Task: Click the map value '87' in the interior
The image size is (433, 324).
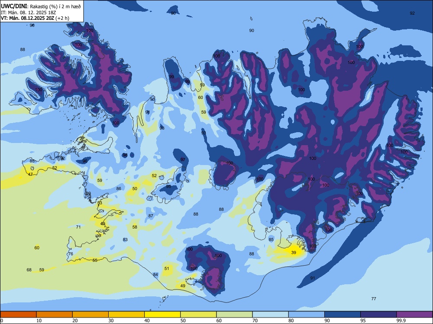Action: pos(151,216)
